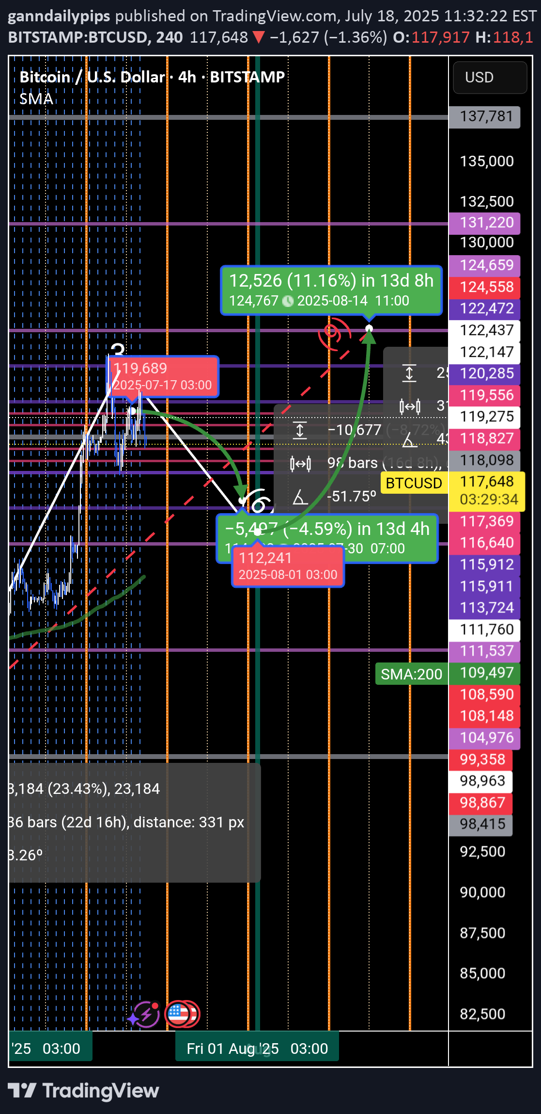Click the 124,558 red price label
This screenshot has height=1114, width=541.
pyautogui.click(x=484, y=288)
